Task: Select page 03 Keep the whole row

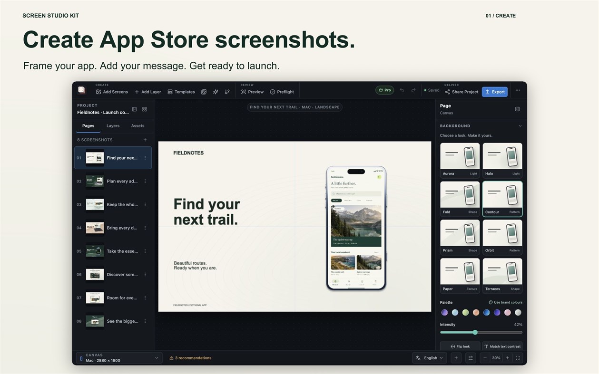Action: point(113,204)
